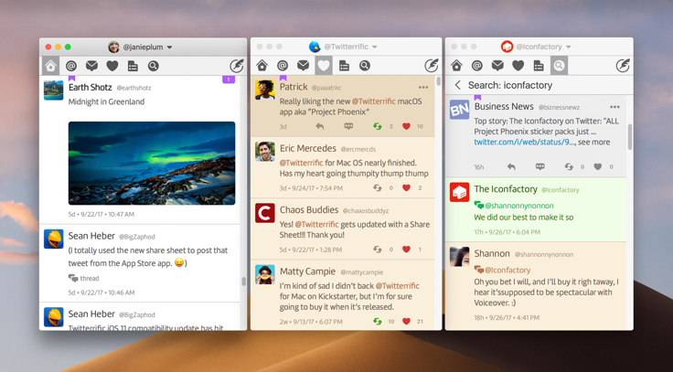Open the twitter.com/i/web/status link

click(x=525, y=142)
